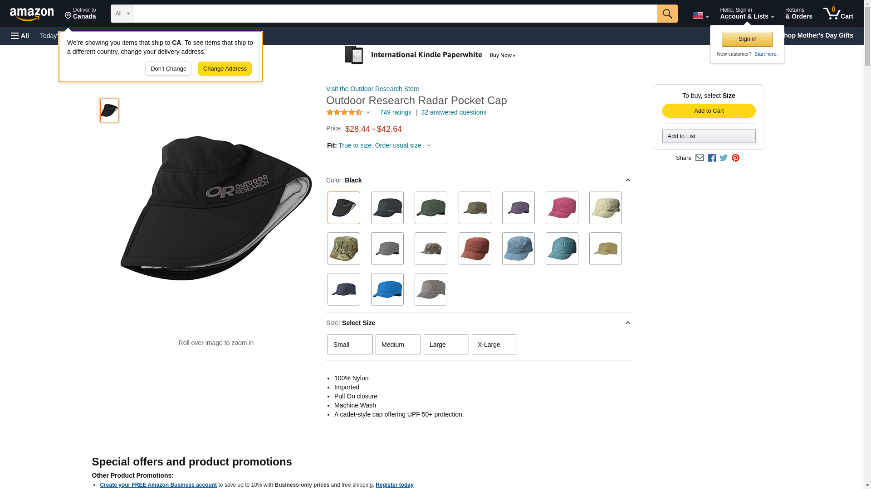The height and width of the screenshot is (489, 871).
Task: Open the search category All dropdown
Action: click(x=122, y=14)
